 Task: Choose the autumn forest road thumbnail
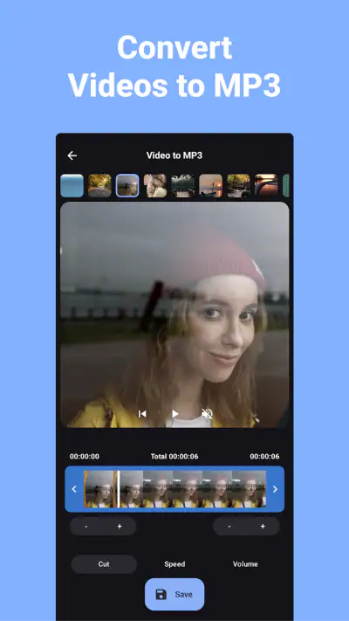tap(99, 185)
